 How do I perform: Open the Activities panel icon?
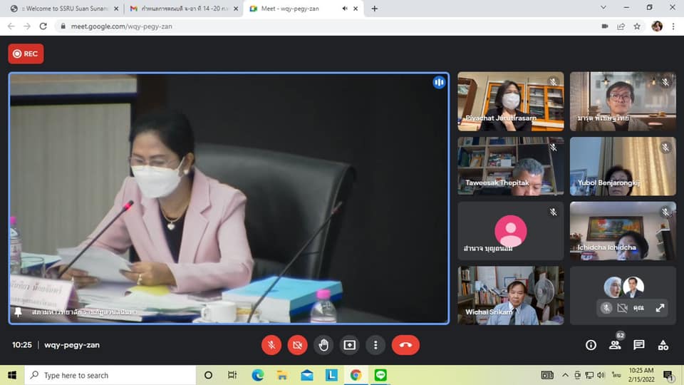(663, 345)
